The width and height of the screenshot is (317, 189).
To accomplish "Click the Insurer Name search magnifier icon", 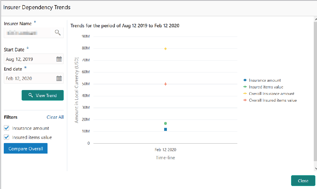I will point(58,32).
